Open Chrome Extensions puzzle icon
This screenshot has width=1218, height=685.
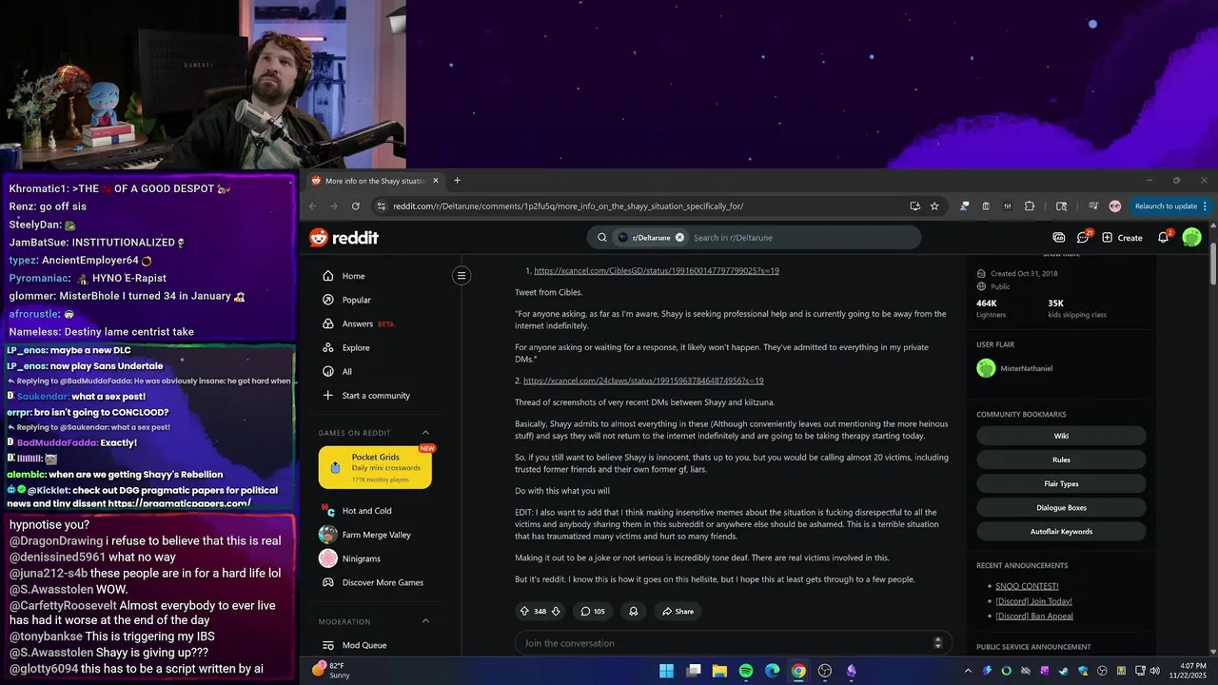[1030, 205]
